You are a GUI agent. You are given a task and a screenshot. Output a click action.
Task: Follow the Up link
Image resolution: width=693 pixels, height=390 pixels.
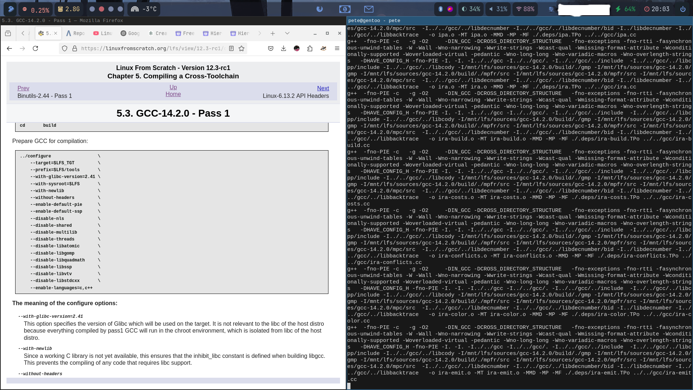(x=173, y=87)
